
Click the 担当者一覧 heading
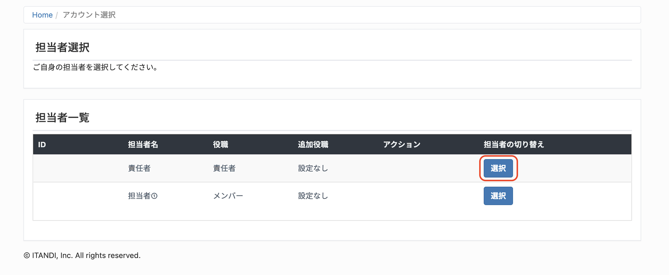(x=62, y=117)
